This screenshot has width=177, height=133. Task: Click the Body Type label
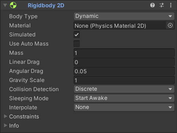(x=23, y=16)
